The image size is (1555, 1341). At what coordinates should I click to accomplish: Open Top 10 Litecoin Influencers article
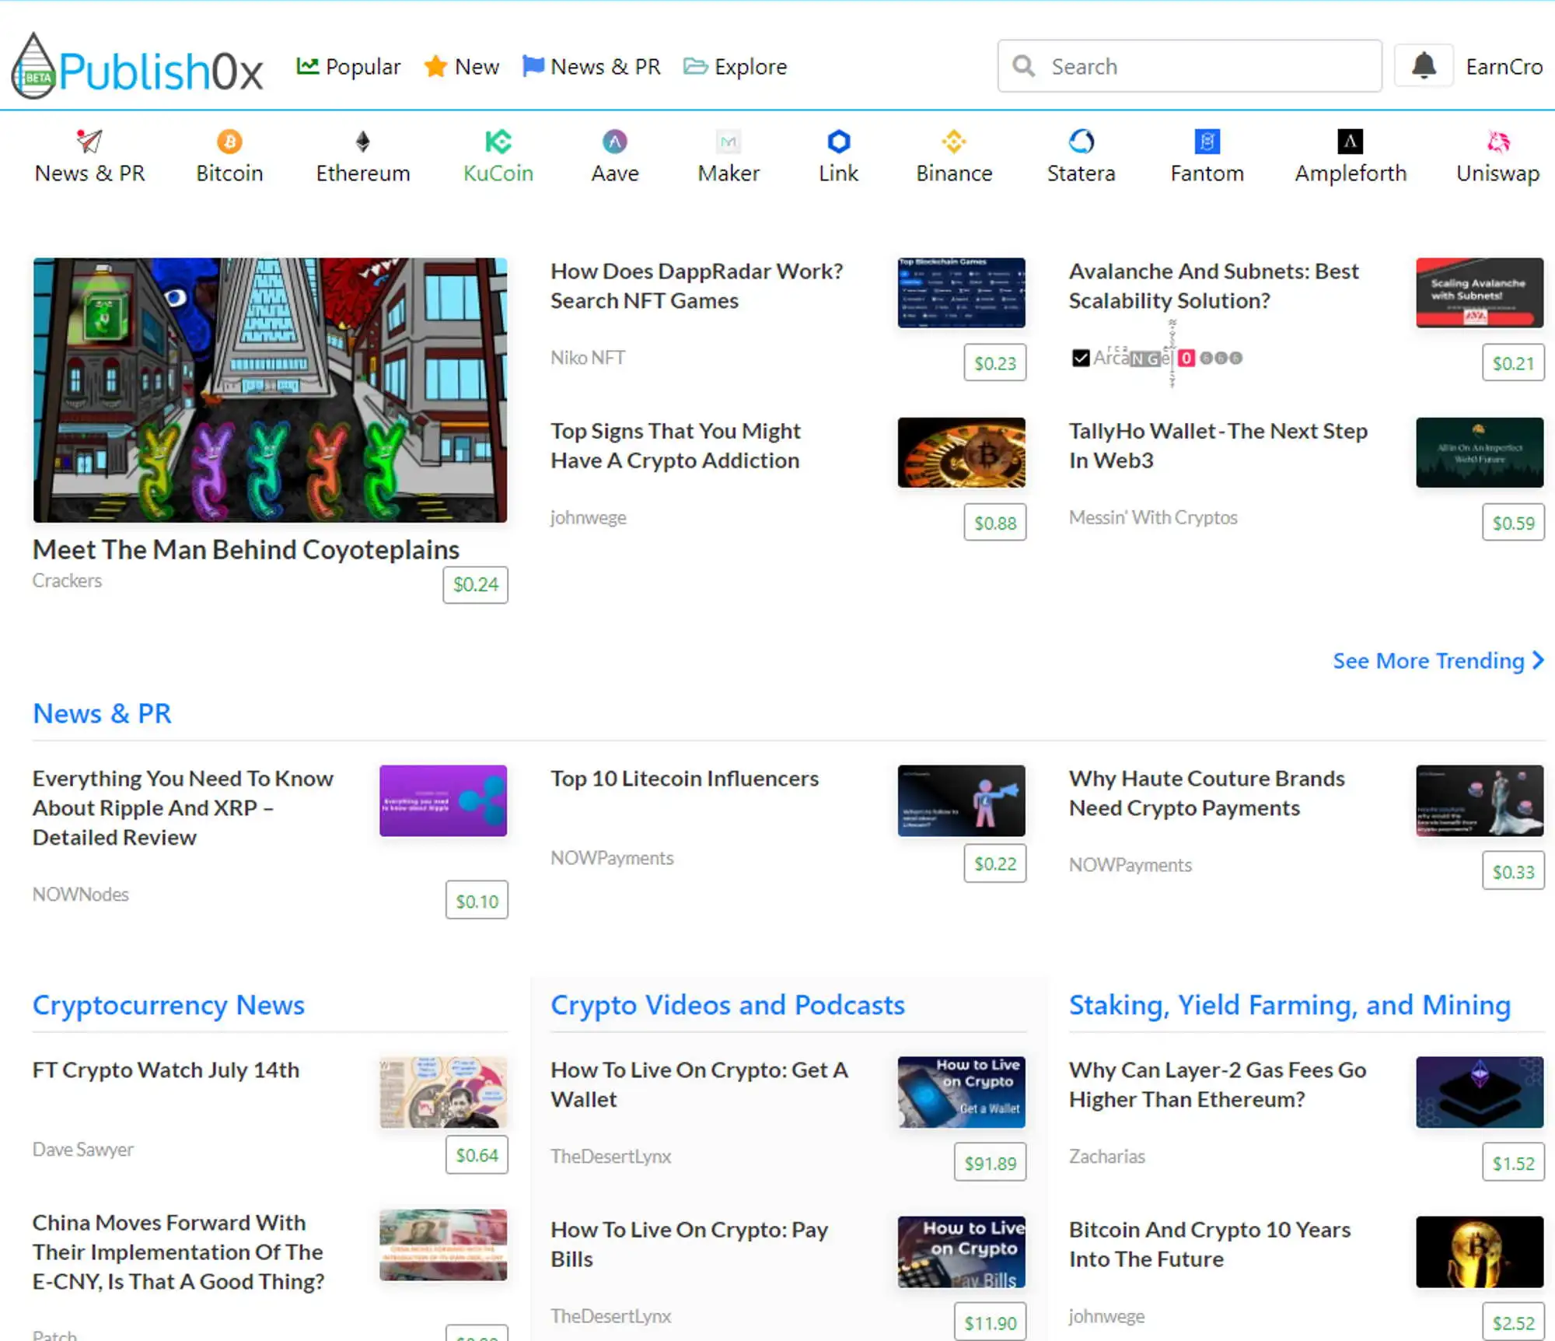point(684,779)
